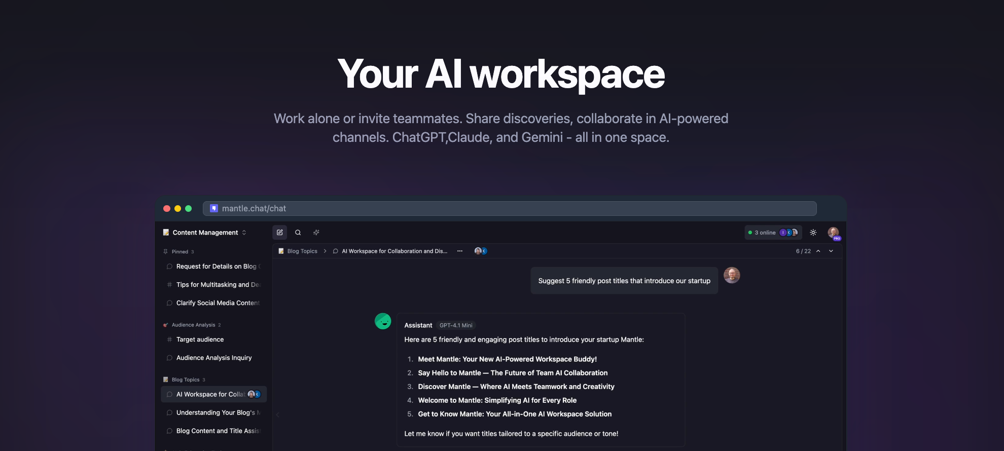Click the 6 / 22 message counter
Viewport: 1004px width, 451px height.
coord(803,251)
